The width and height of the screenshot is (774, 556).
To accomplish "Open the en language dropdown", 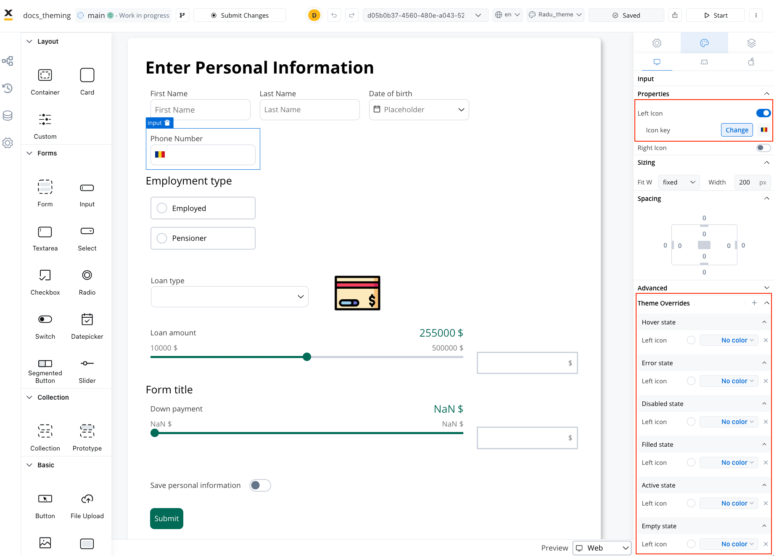I will coord(507,15).
